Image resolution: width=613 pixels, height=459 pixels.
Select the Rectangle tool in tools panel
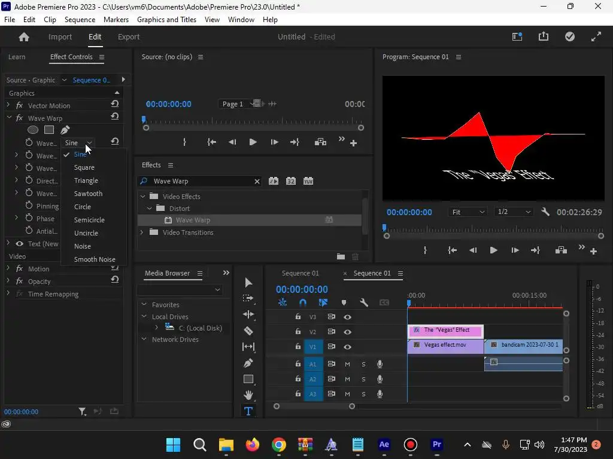click(x=248, y=379)
